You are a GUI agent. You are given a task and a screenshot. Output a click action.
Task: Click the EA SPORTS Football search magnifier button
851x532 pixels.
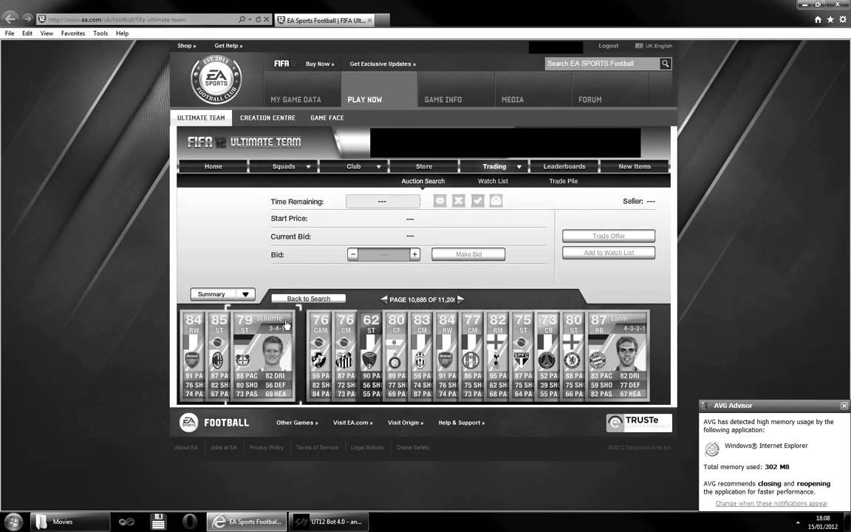tap(666, 64)
